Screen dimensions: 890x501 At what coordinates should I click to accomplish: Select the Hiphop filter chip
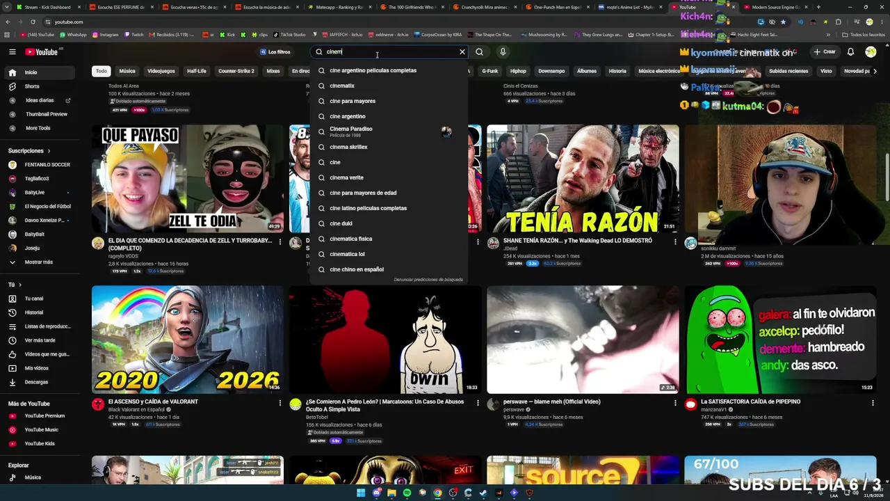(x=518, y=71)
